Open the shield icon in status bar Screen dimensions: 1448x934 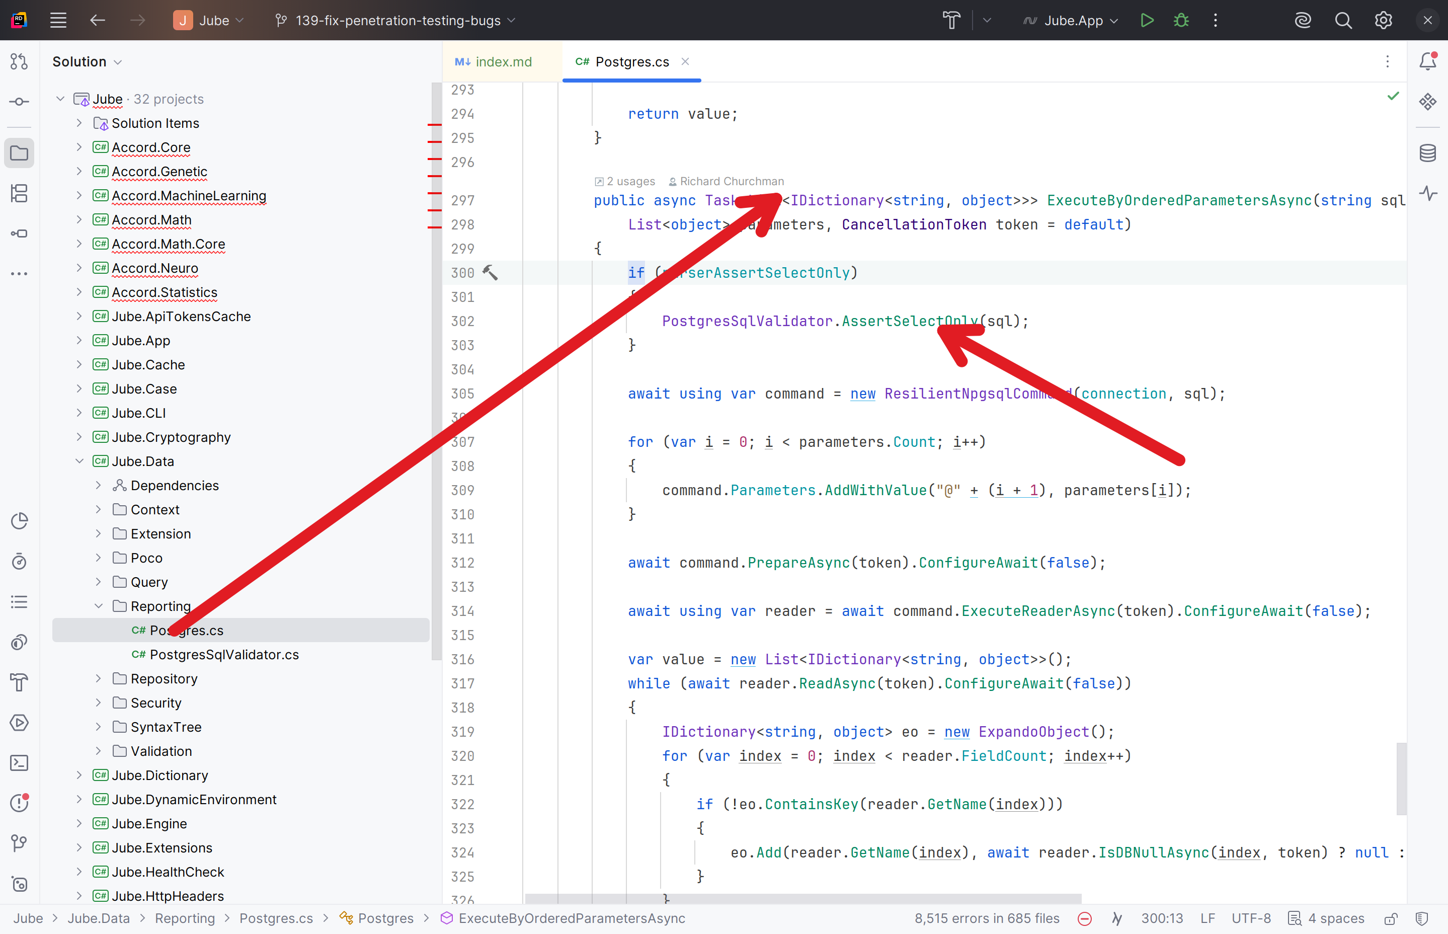click(x=1422, y=919)
